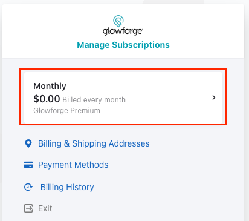The width and height of the screenshot is (249, 221).
Task: Click the clock history icon
Action: [x=28, y=187]
